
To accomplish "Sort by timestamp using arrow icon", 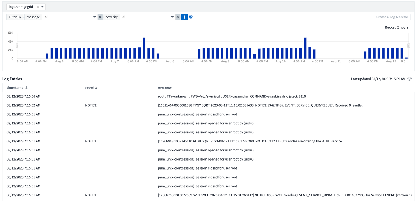I will 27,87.
